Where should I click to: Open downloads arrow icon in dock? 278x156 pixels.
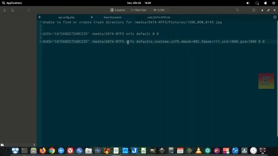click(244, 151)
